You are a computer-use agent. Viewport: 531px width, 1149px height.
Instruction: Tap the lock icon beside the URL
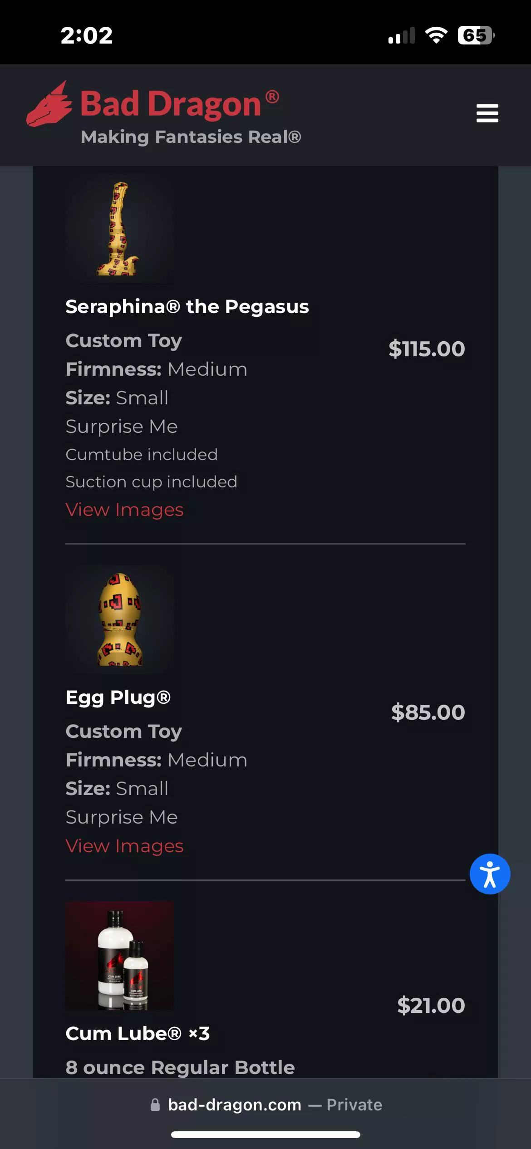(155, 1105)
